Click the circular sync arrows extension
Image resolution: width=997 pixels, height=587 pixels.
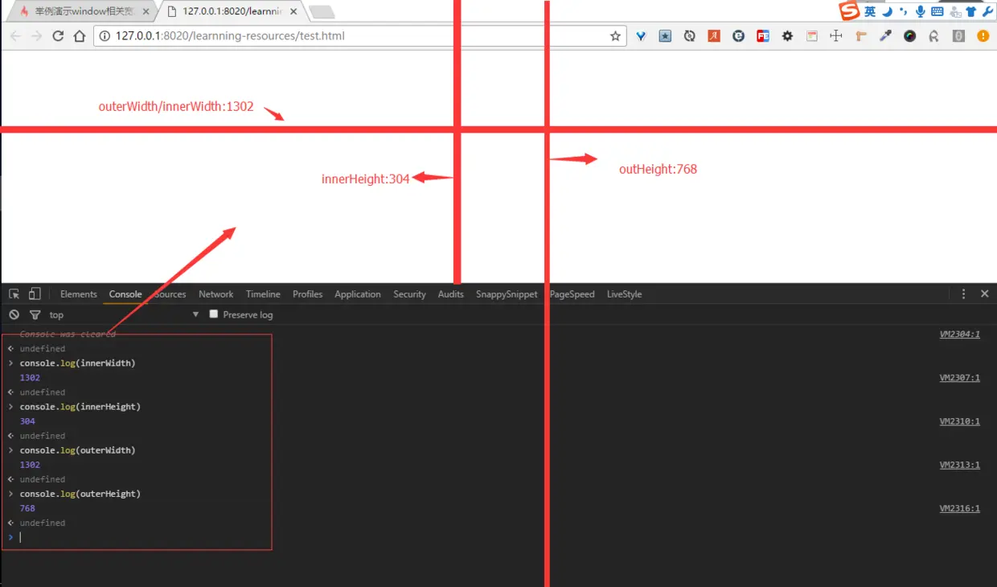tap(689, 36)
